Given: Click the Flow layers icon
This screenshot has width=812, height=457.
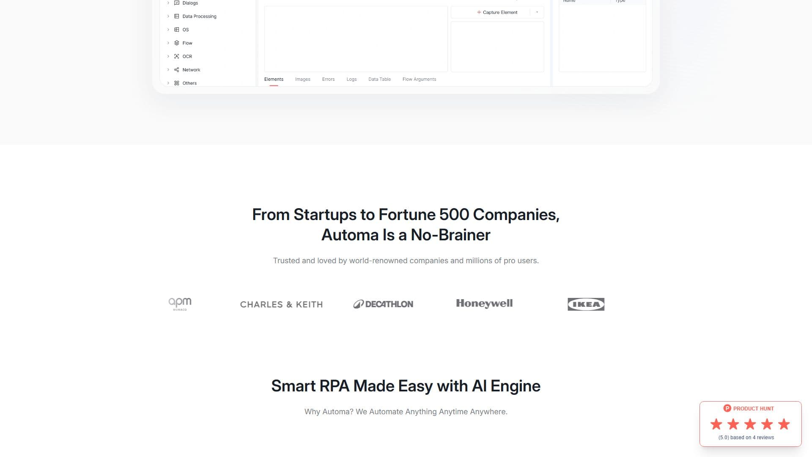Looking at the screenshot, I should pos(177,43).
